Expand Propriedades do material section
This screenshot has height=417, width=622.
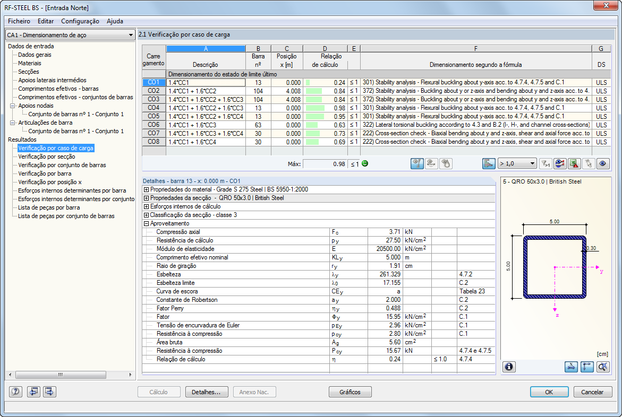click(x=146, y=189)
